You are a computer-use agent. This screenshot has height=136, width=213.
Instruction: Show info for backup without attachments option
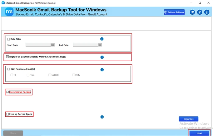coord(102,57)
